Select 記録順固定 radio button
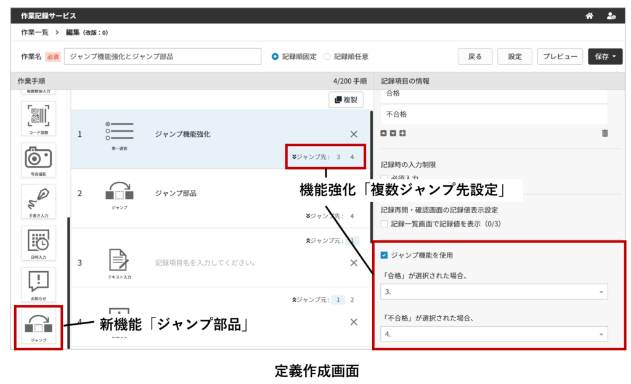Image resolution: width=631 pixels, height=384 pixels. tap(275, 57)
